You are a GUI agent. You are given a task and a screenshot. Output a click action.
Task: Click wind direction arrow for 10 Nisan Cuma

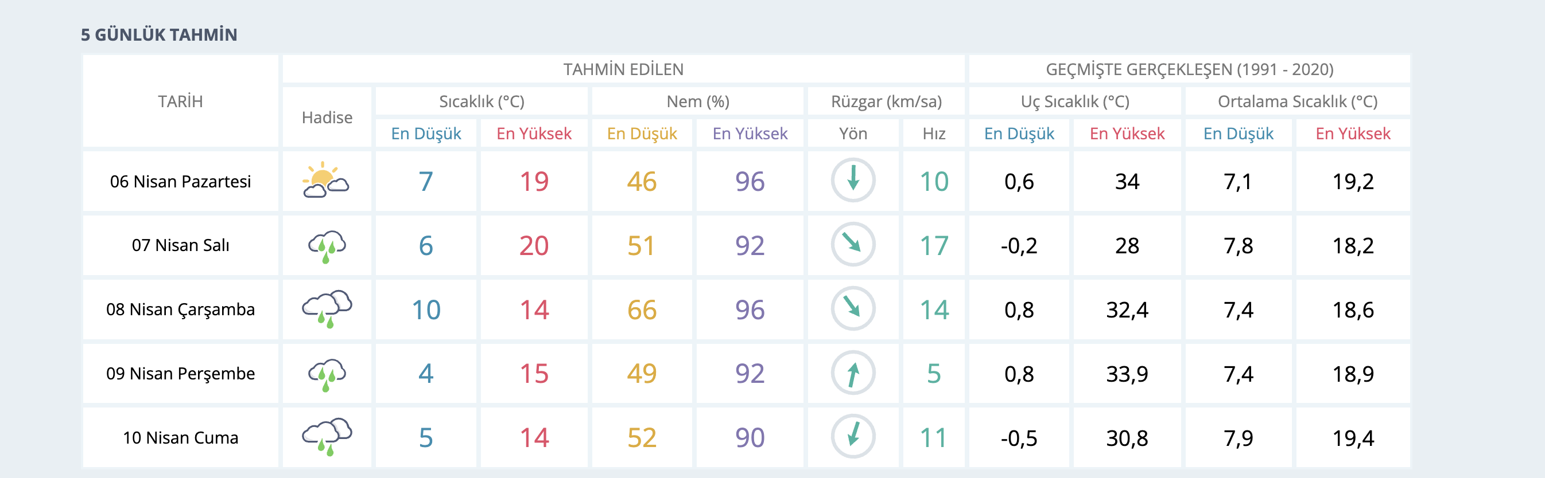[x=853, y=437]
